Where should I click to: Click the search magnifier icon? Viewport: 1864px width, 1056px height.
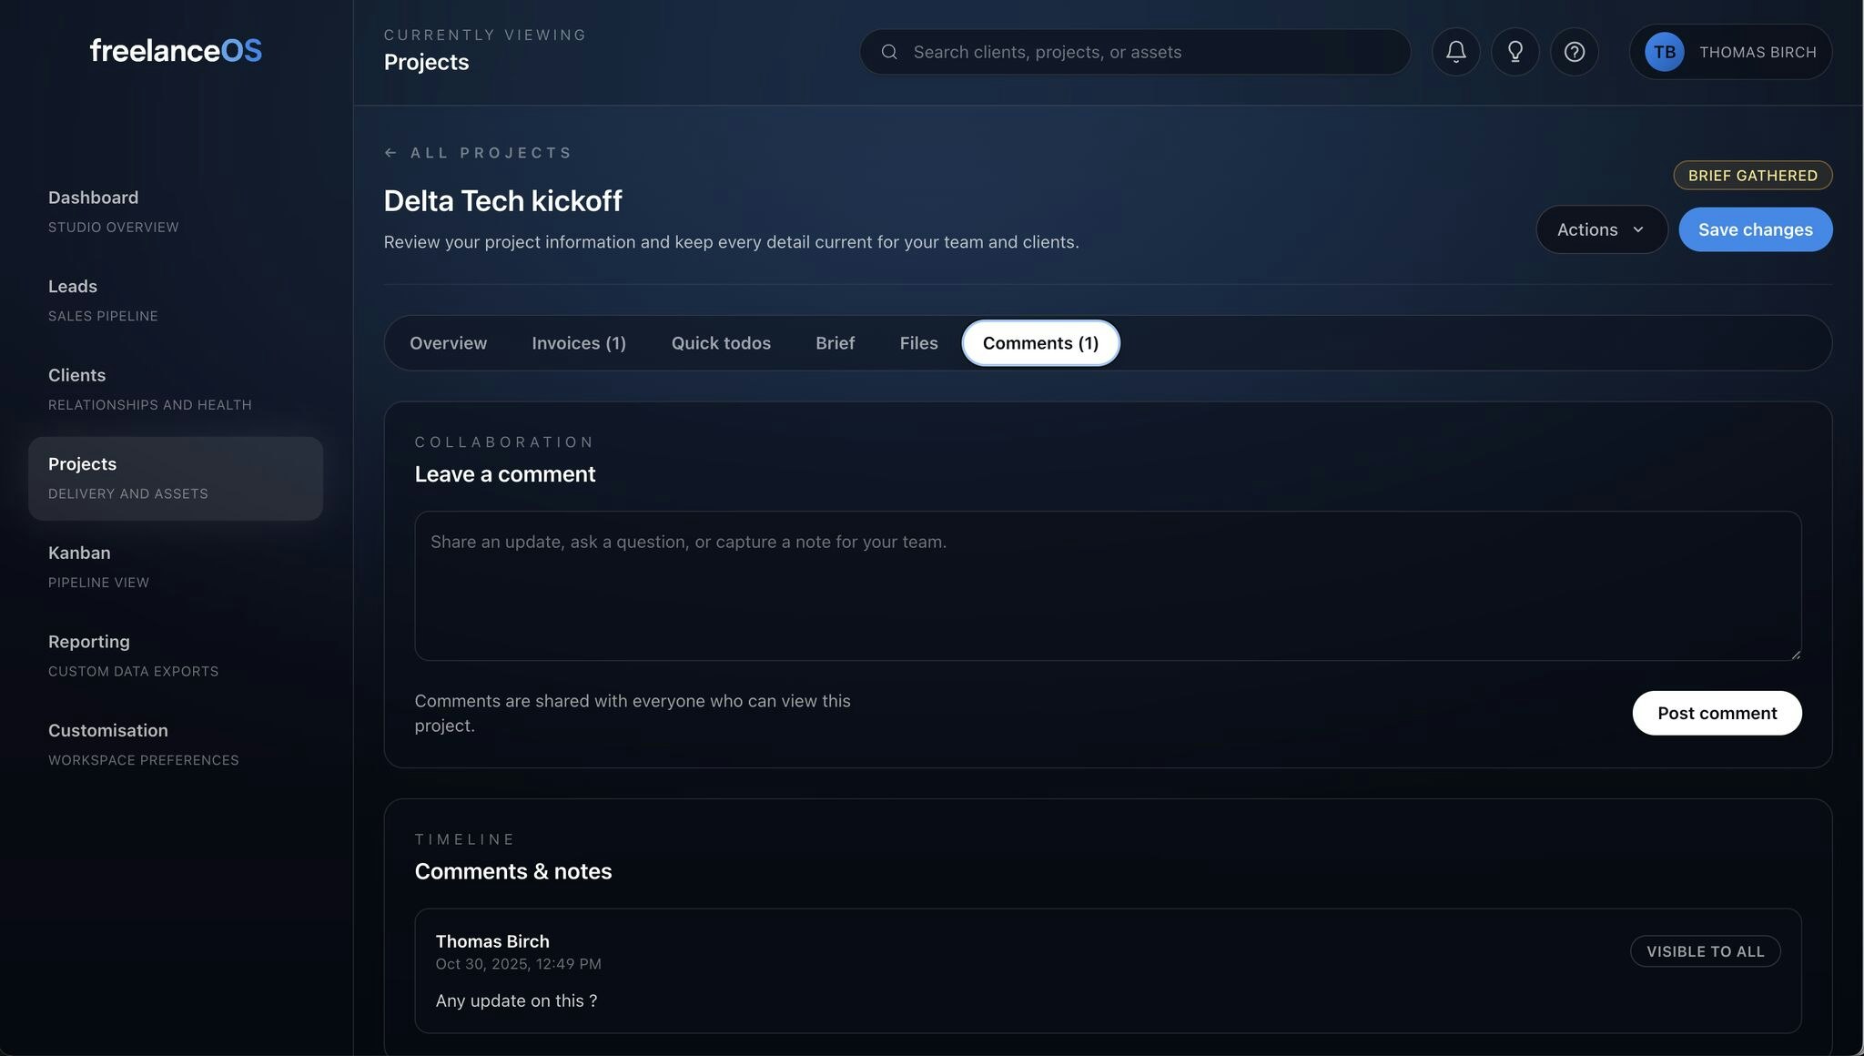click(889, 52)
